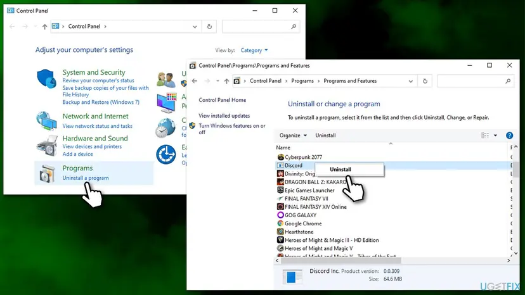The image size is (525, 295).
Task: Open Hardware and Sound heading link
Action: 95,139
